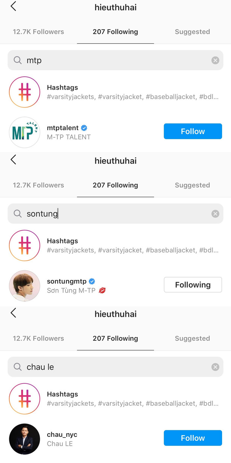This screenshot has height=463, width=231.
Task: Open the hieuthuhai profile title
Action: click(115, 7)
